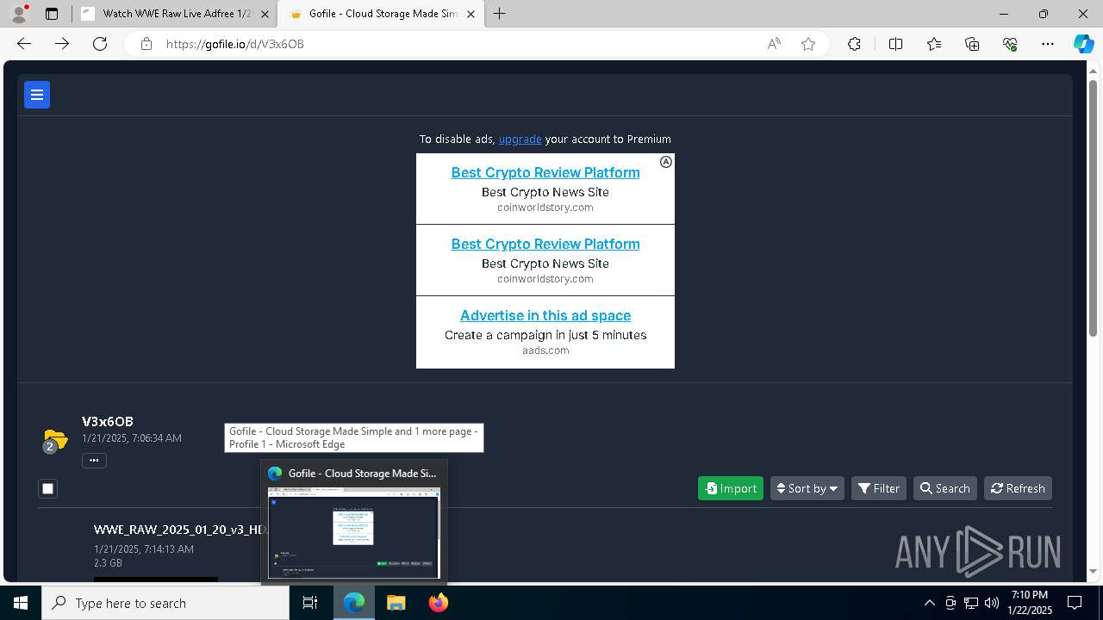Viewport: 1103px width, 620px height.
Task: Click Microsoft Edge taskbar icon
Action: tap(354, 603)
